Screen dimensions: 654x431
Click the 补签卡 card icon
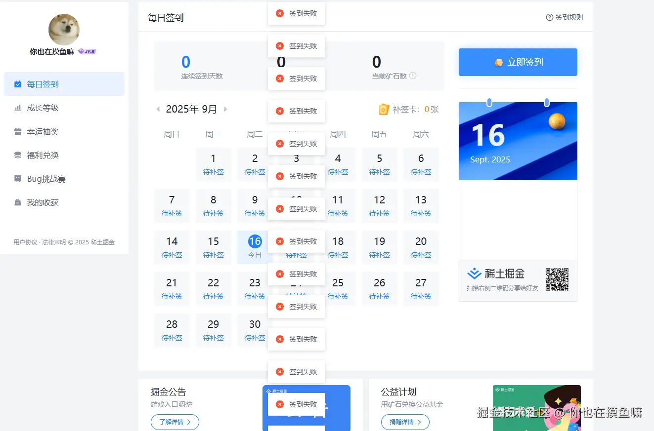(x=384, y=109)
